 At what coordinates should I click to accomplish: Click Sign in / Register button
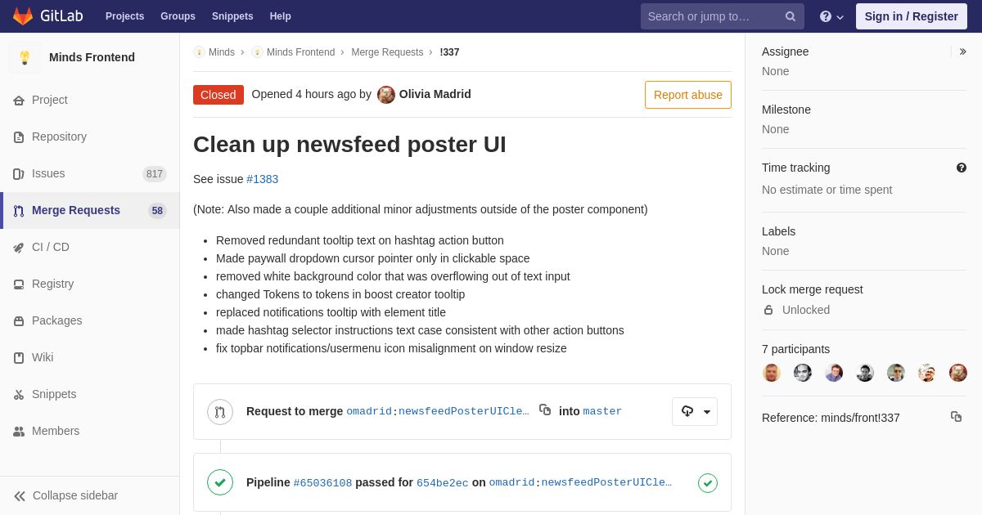(912, 16)
